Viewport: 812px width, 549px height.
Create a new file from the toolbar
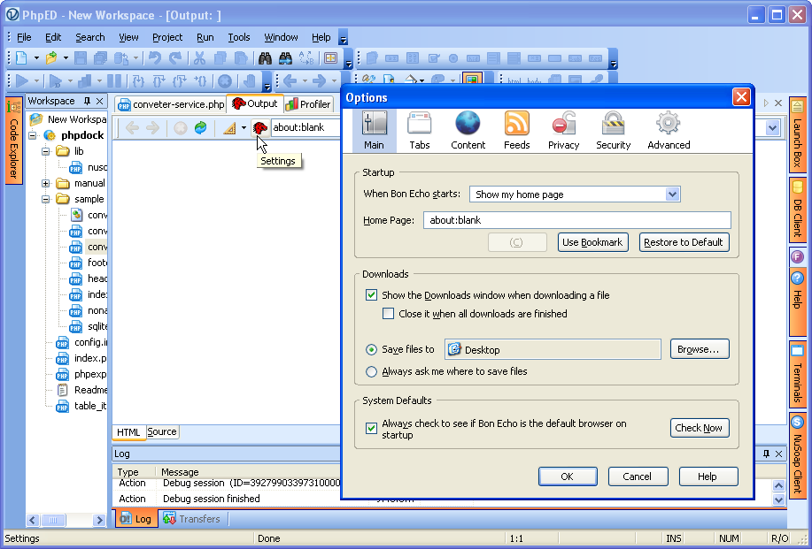(21, 57)
